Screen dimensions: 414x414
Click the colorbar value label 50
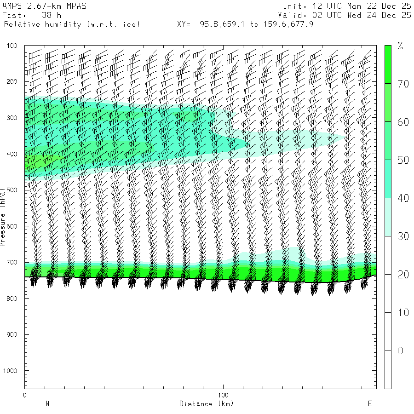403,160
